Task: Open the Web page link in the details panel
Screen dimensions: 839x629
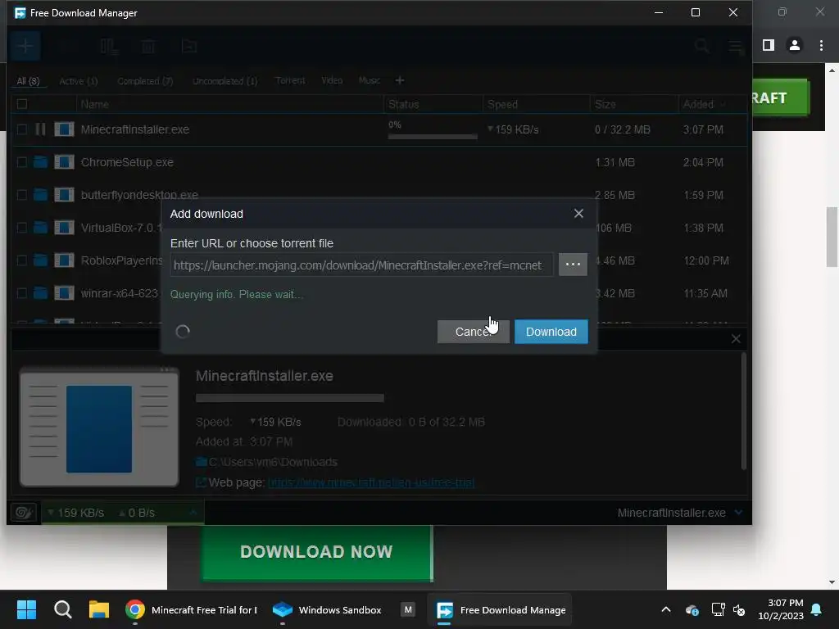Action: click(371, 482)
